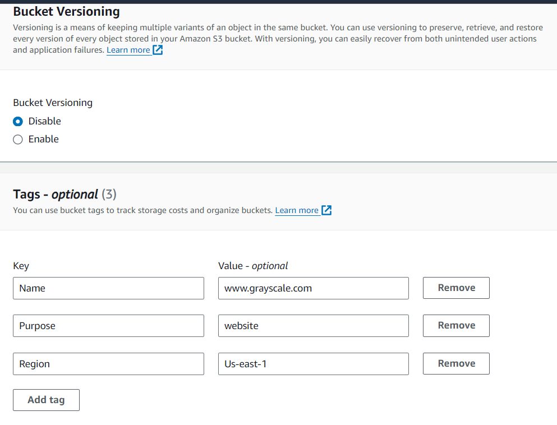Follow the Learn more link for bucket tags

297,211
